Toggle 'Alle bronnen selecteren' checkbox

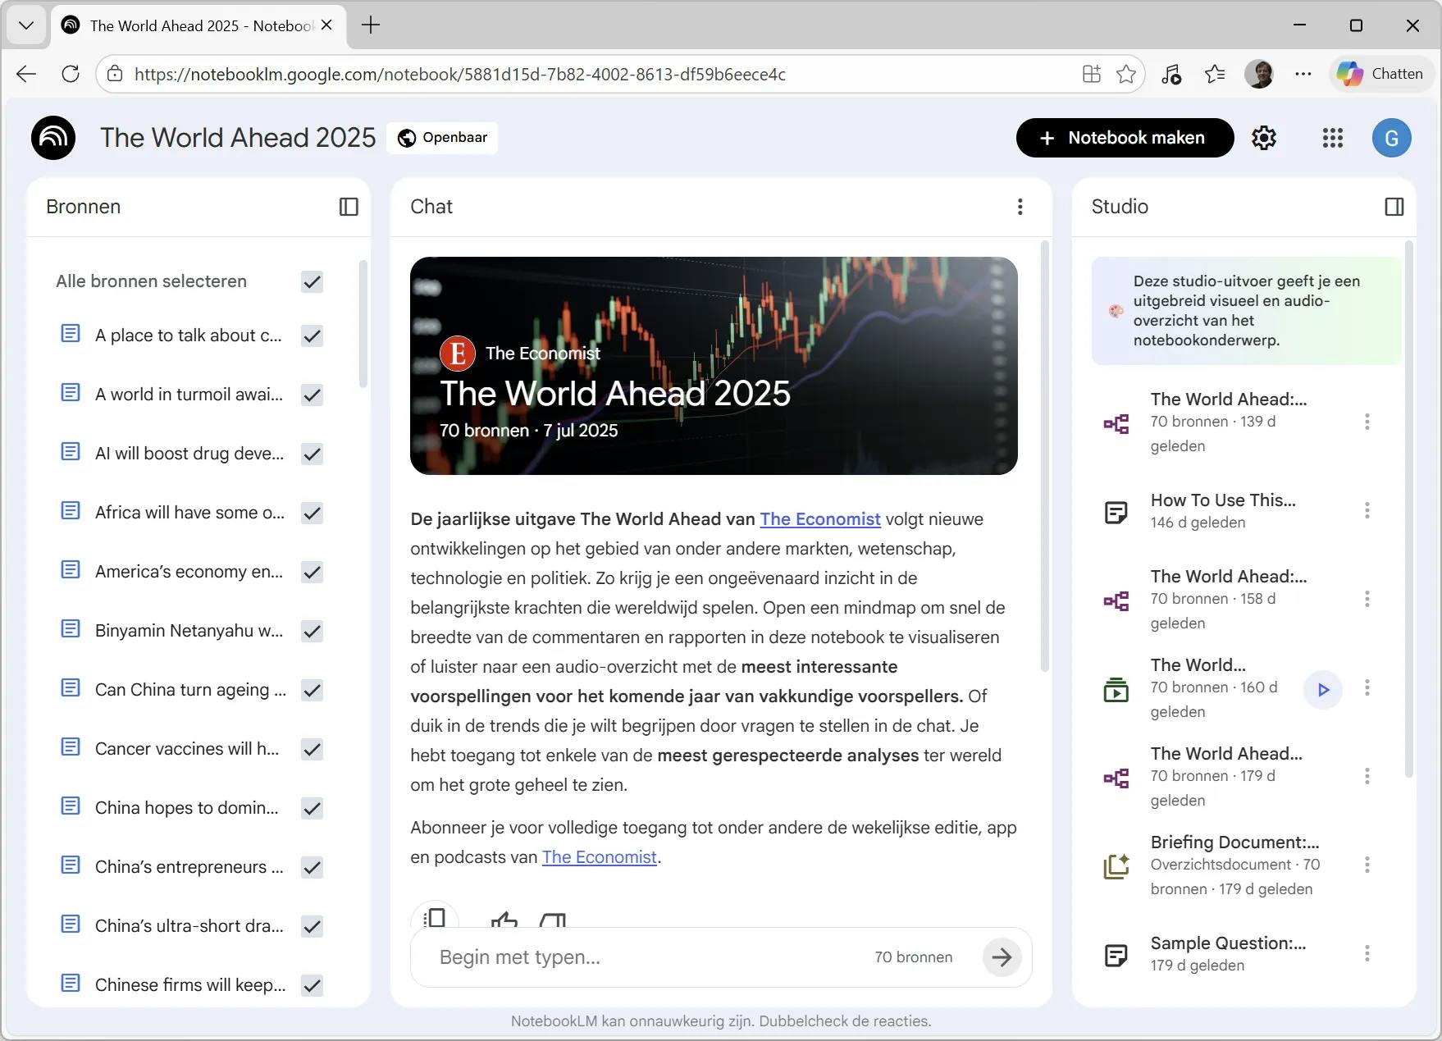312,282
